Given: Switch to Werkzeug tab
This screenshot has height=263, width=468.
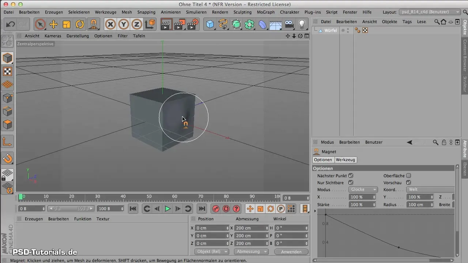Looking at the screenshot, I should click(x=345, y=160).
